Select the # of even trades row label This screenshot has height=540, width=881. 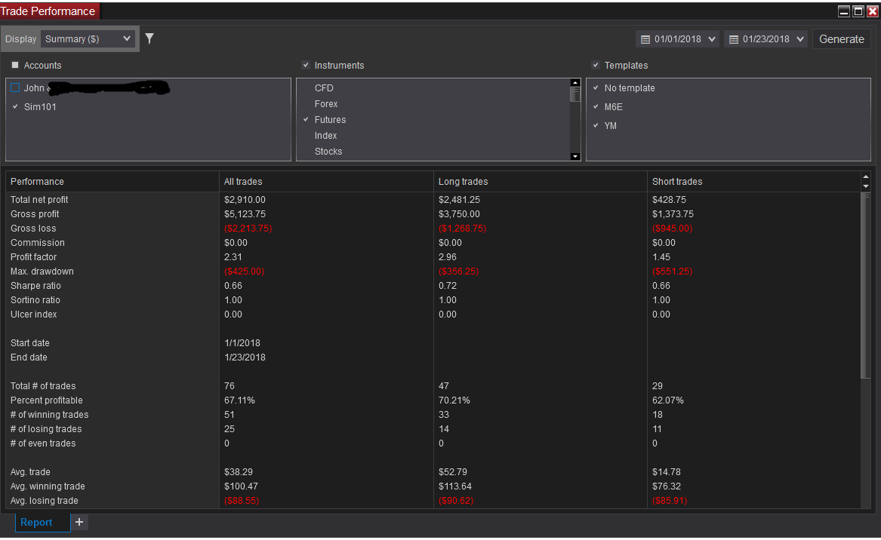click(x=43, y=443)
